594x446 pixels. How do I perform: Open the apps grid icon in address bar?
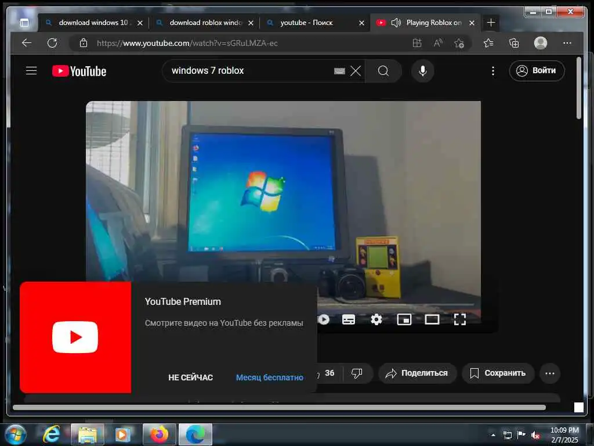click(x=417, y=43)
